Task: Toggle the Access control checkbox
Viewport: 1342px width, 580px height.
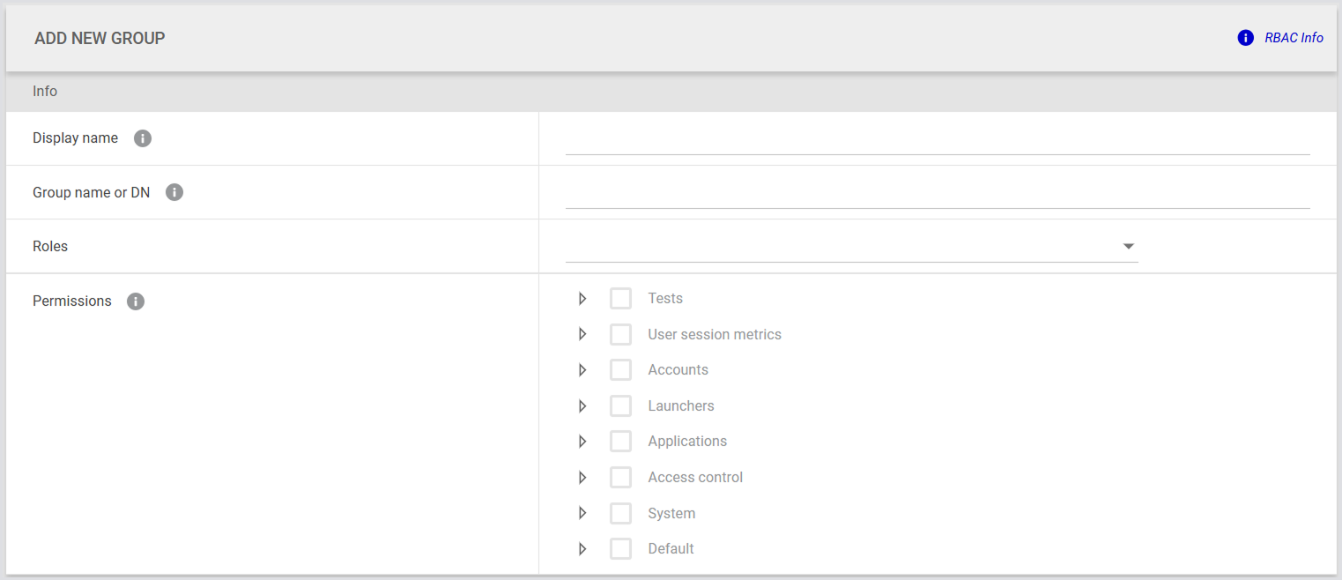Action: (620, 478)
